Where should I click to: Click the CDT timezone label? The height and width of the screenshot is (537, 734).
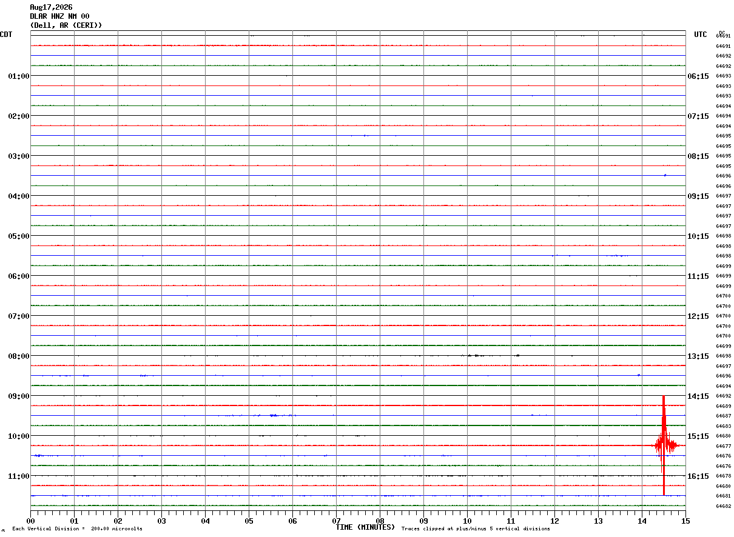point(6,35)
